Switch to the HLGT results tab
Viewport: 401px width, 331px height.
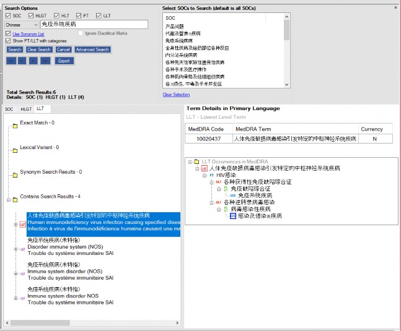[26, 109]
